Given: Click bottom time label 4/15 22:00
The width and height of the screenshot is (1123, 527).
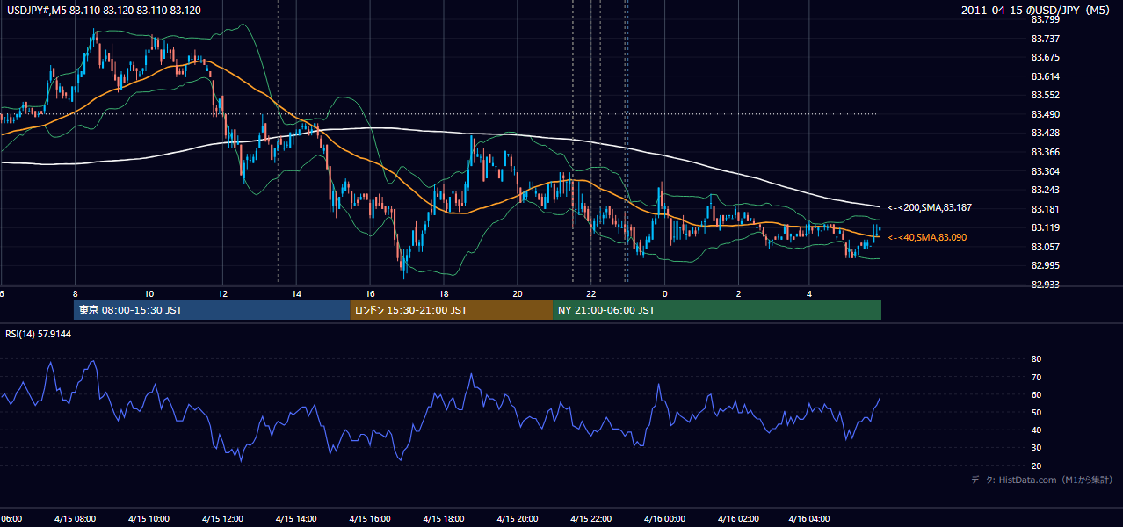Looking at the screenshot, I should [591, 518].
